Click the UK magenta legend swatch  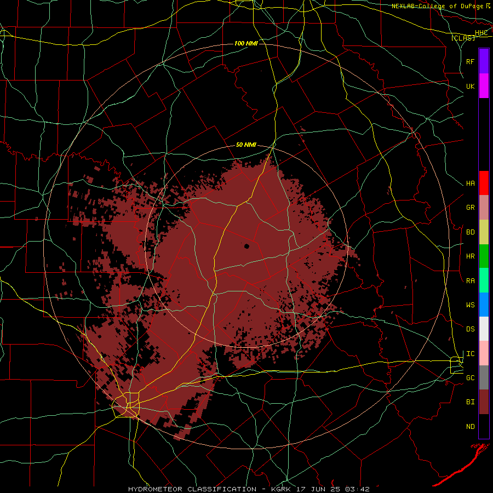coord(484,86)
